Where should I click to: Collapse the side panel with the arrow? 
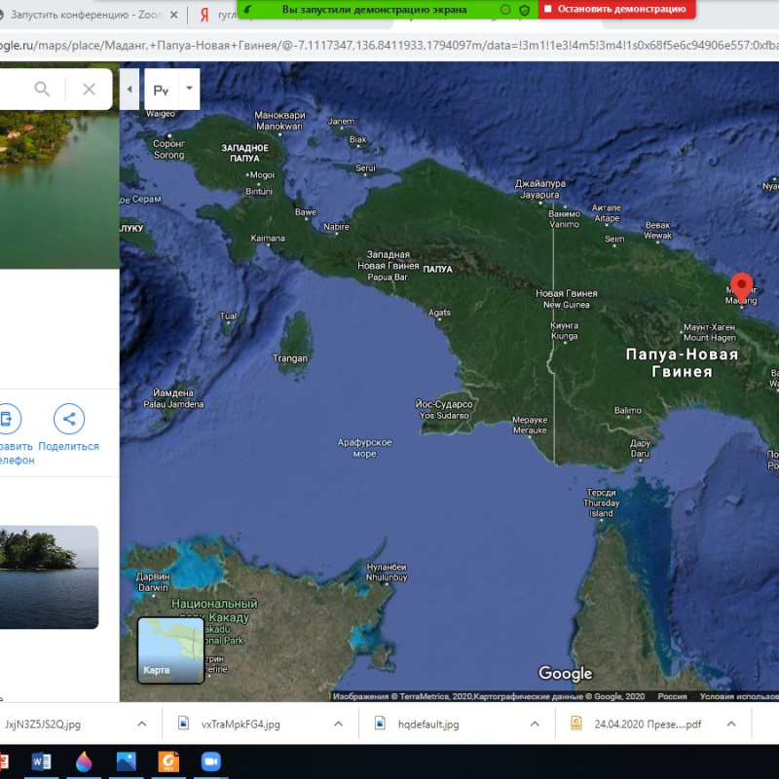click(130, 90)
